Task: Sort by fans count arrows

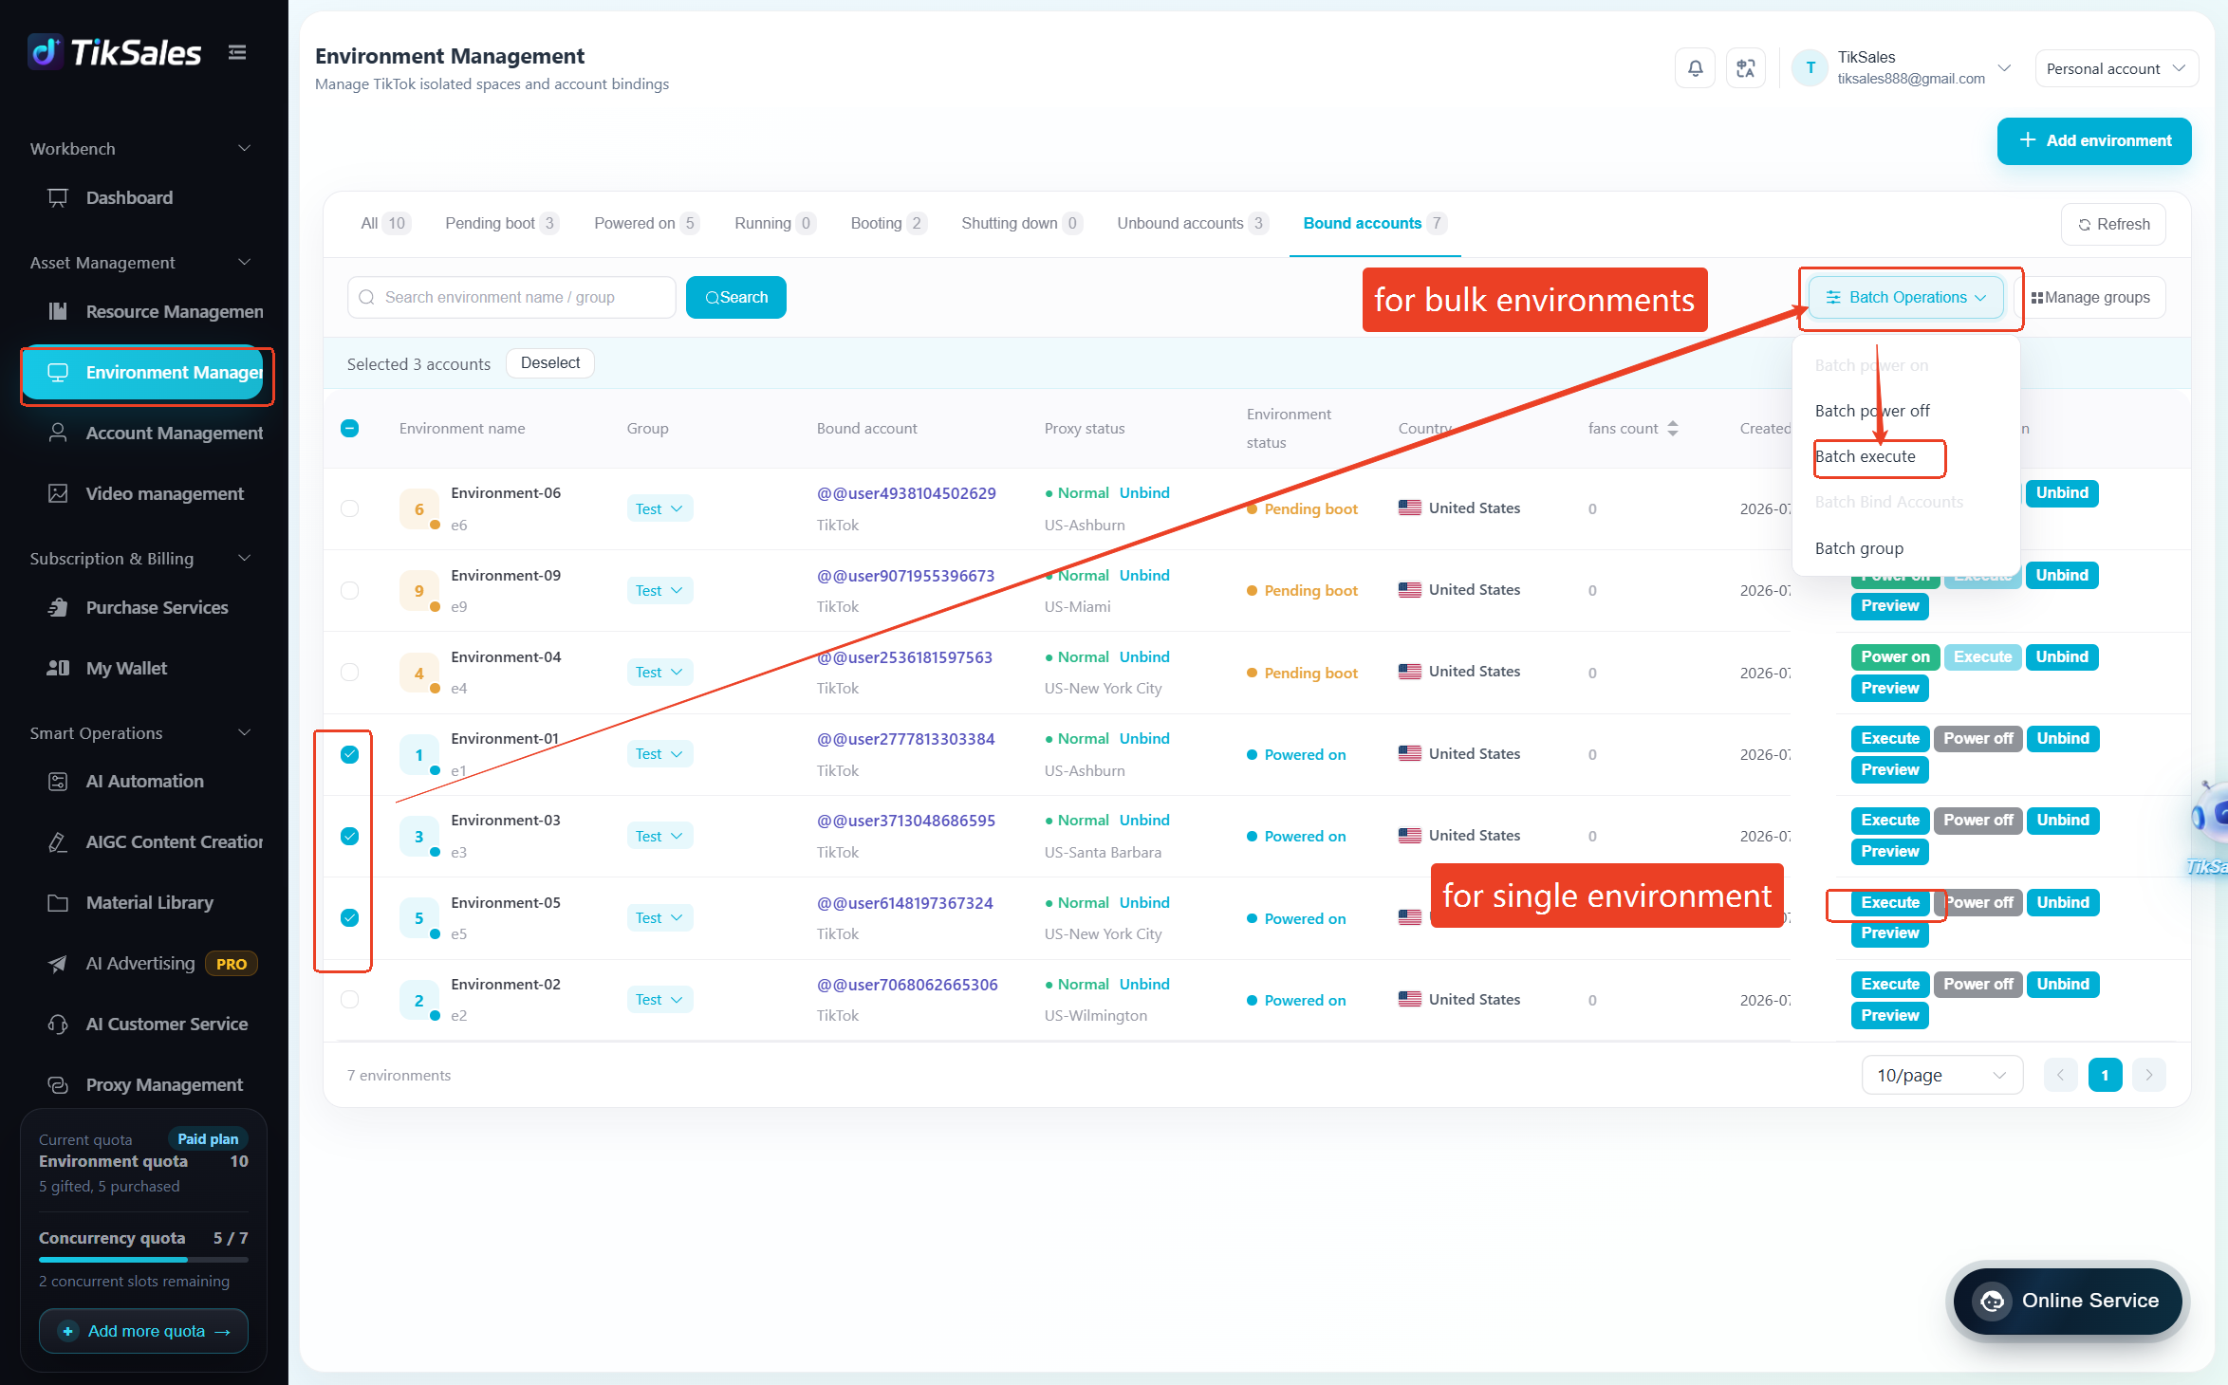Action: pos(1673,429)
